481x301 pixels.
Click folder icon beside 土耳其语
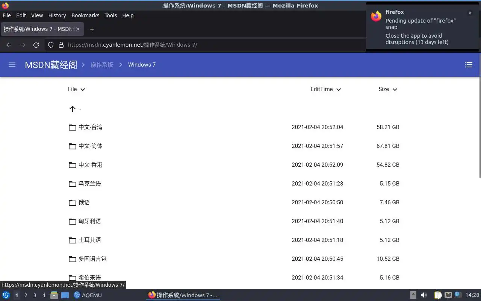73,240
